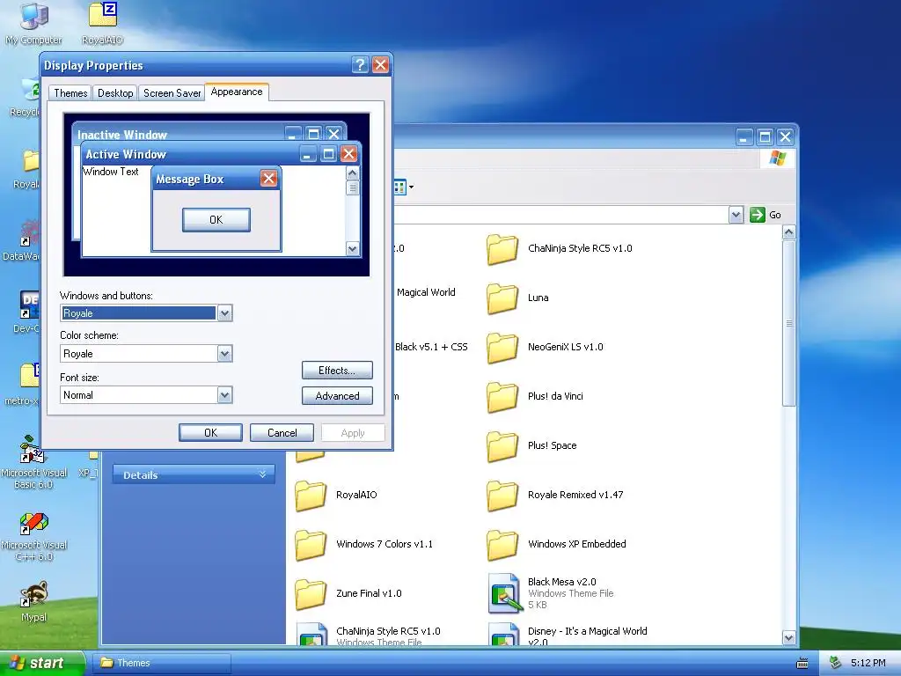Click the Luna folder name label
Viewport: 901px width, 676px height.
pyautogui.click(x=538, y=298)
